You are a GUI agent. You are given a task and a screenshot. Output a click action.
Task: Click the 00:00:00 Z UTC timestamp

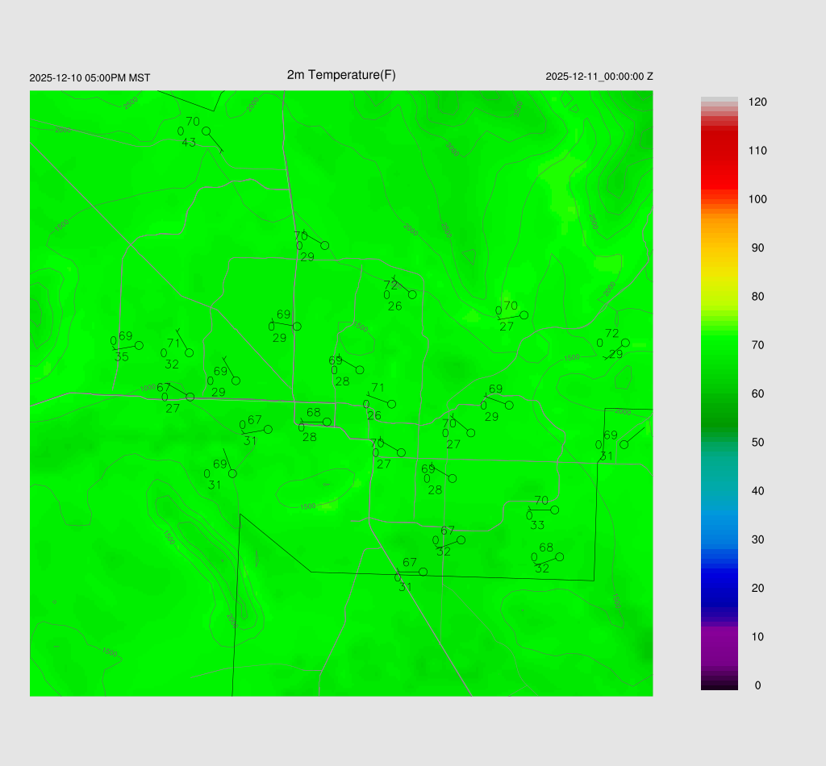coord(599,77)
